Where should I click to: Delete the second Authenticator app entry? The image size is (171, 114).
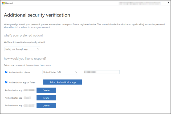[46, 98]
